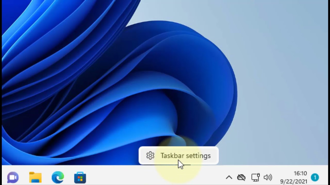Screen dimensions: 330x185
Task: Click the gear icon in Taskbar settings
Action: click(x=150, y=155)
